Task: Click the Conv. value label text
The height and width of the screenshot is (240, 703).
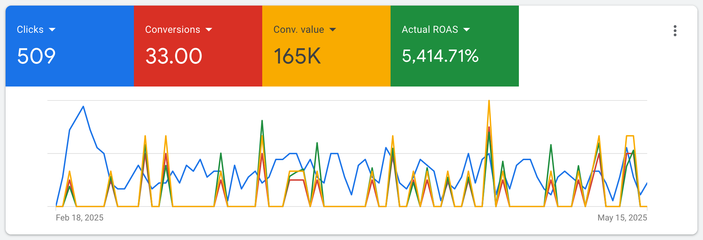Action: pyautogui.click(x=299, y=30)
